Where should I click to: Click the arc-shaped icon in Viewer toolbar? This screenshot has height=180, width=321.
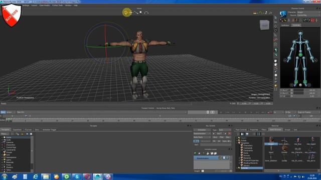pos(146,12)
